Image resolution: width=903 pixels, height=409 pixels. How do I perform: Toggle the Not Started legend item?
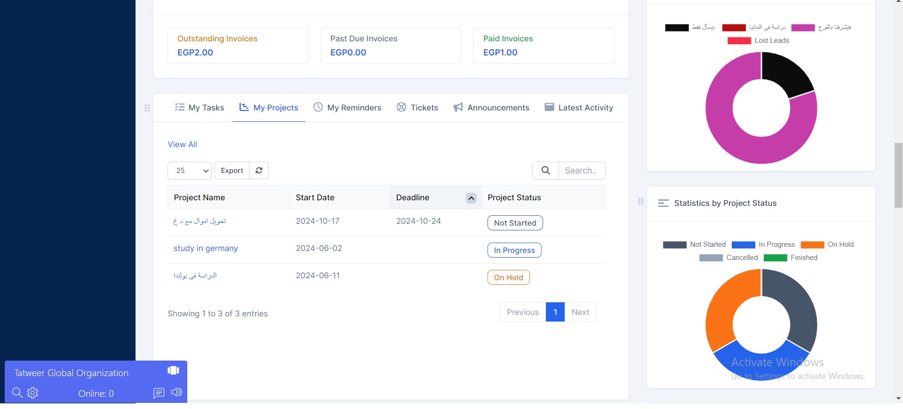point(694,244)
